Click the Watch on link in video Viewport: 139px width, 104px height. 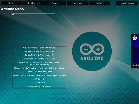(x=136, y=65)
